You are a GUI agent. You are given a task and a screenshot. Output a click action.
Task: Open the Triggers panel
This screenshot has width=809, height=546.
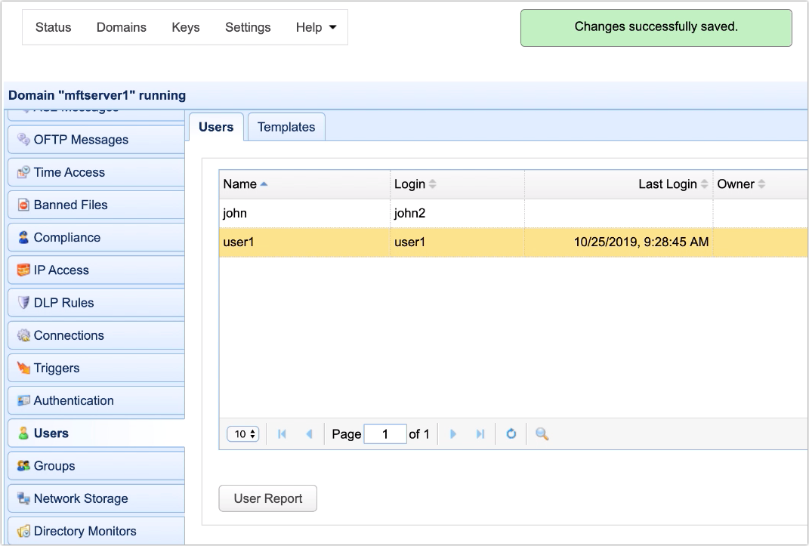coord(57,368)
